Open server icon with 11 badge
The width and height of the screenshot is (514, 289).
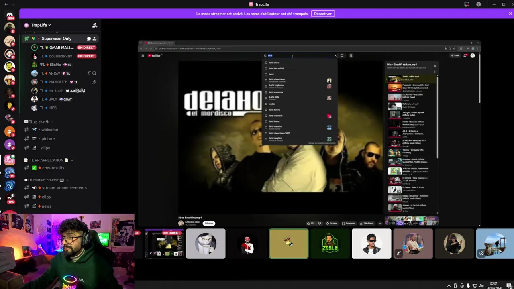point(10,173)
